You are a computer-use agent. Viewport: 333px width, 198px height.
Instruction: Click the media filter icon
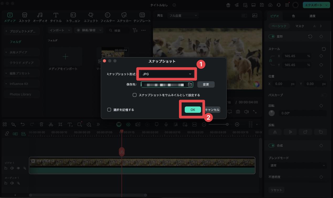[x=135, y=30]
